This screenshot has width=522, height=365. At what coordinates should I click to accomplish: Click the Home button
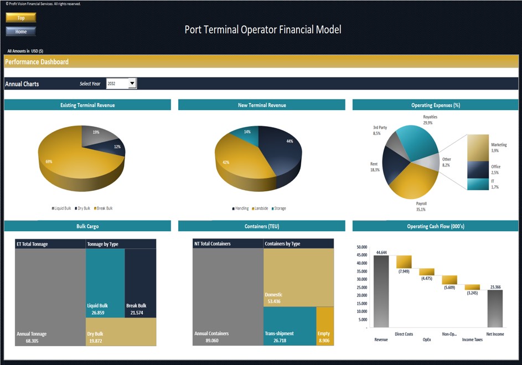tap(20, 32)
